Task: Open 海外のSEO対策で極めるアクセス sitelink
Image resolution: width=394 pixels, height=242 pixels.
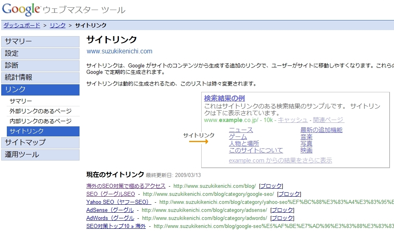Action: pos(126,186)
